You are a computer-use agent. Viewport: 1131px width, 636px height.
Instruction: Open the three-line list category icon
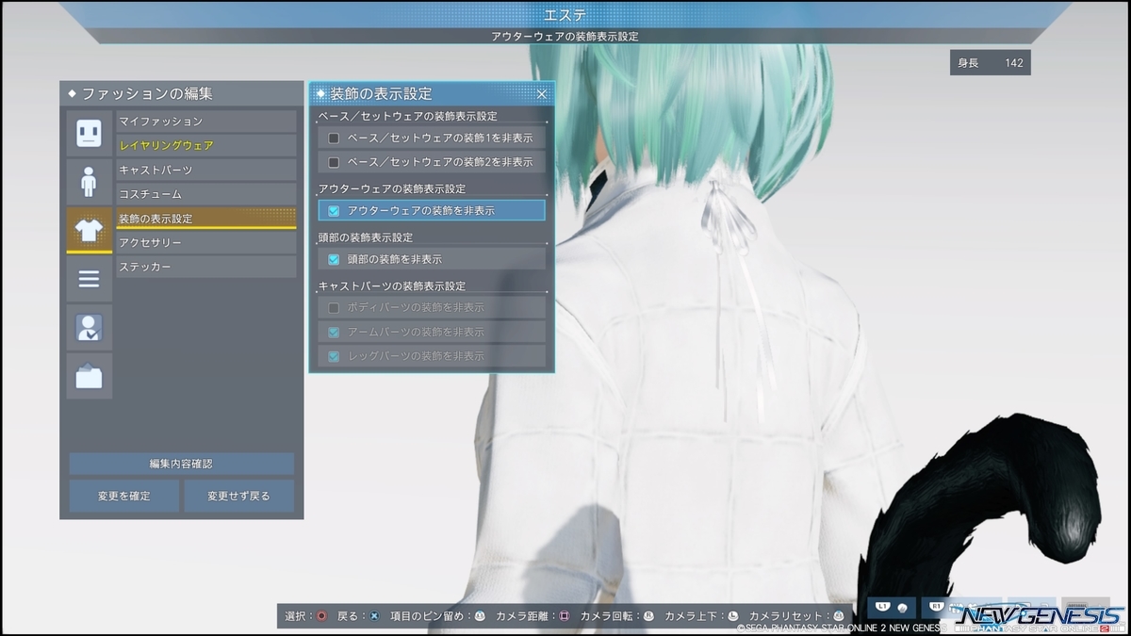tap(90, 279)
